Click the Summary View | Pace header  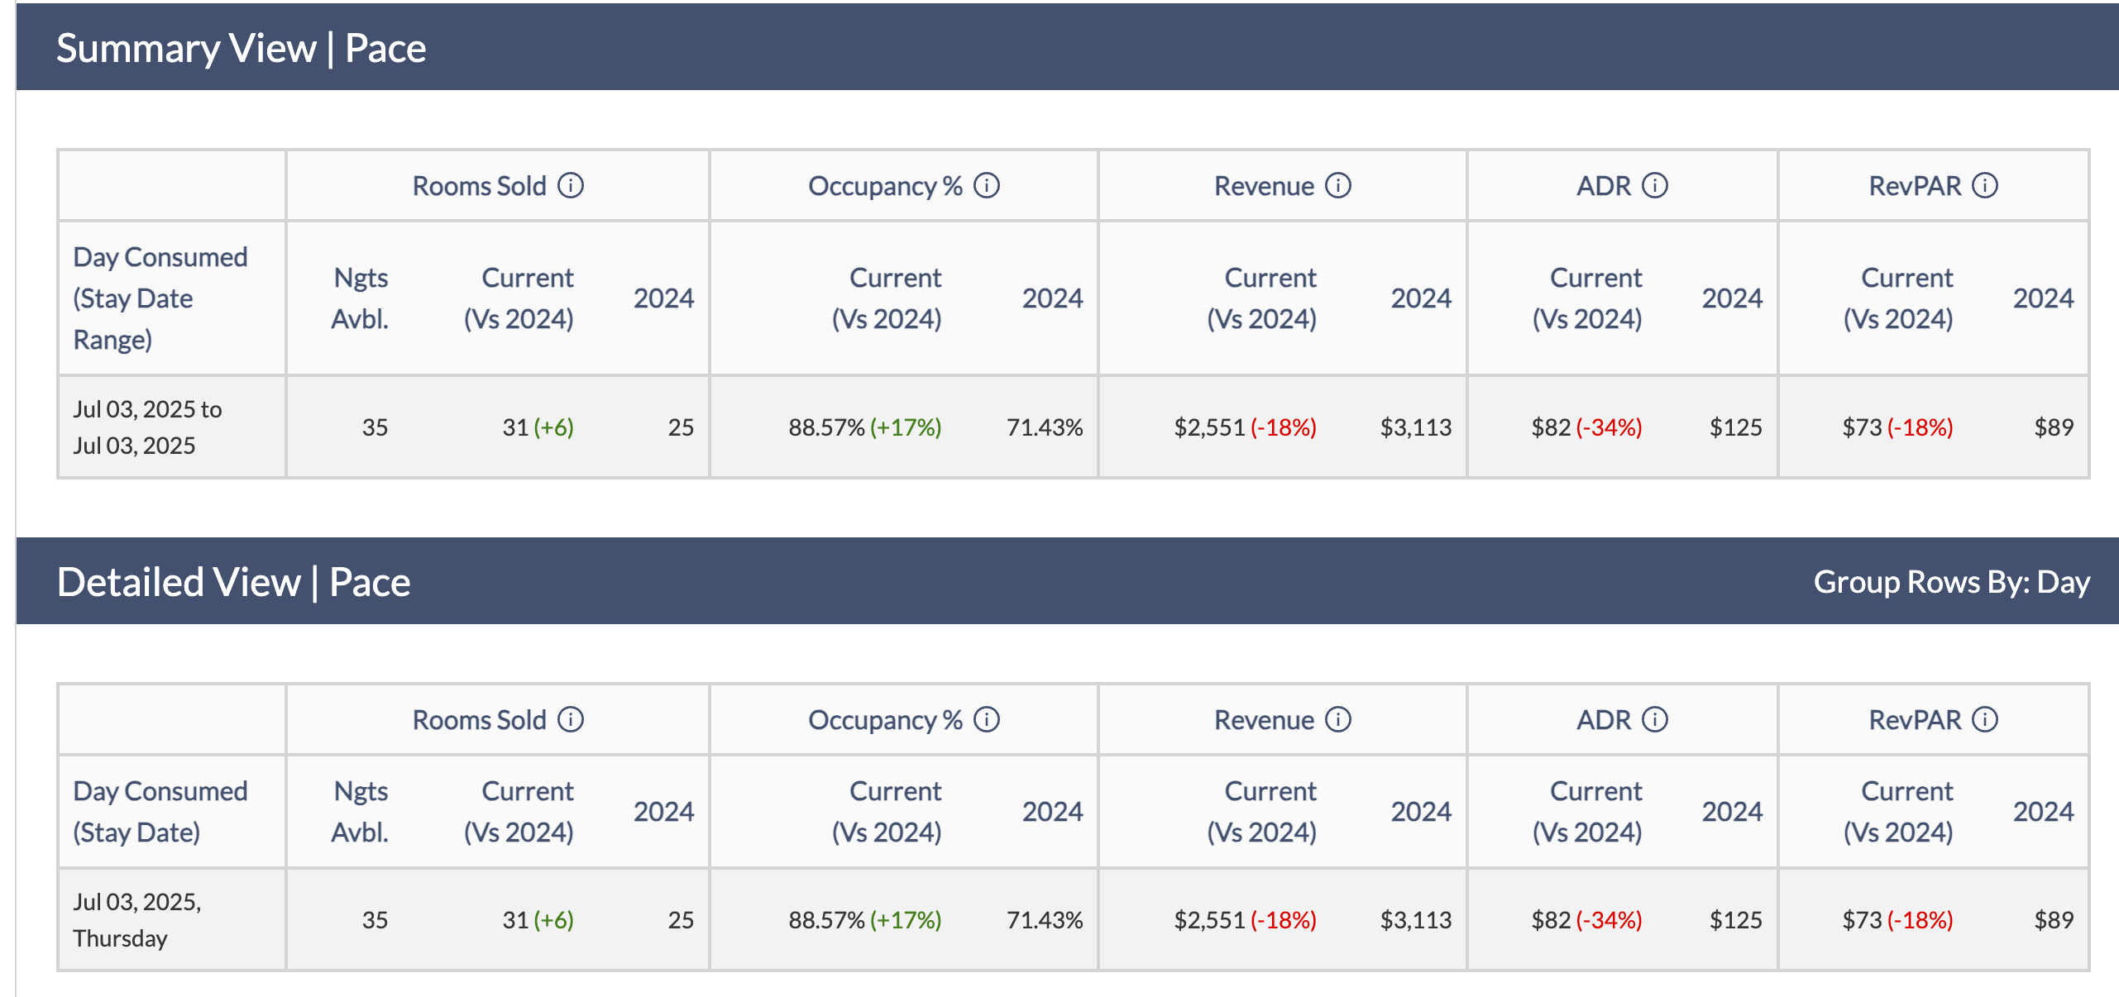241,48
